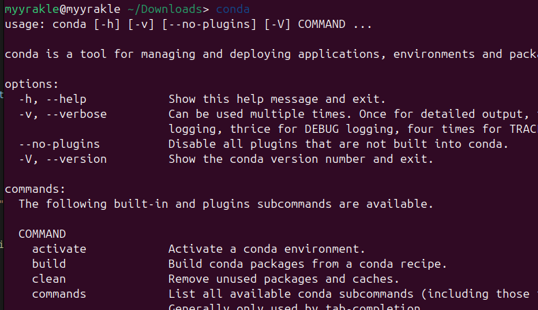Click the commands subcommand in the list
The height and width of the screenshot is (310, 538).
[x=59, y=294]
